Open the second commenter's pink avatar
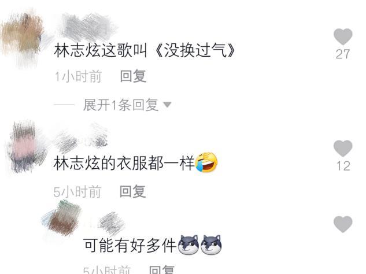 tap(25, 147)
